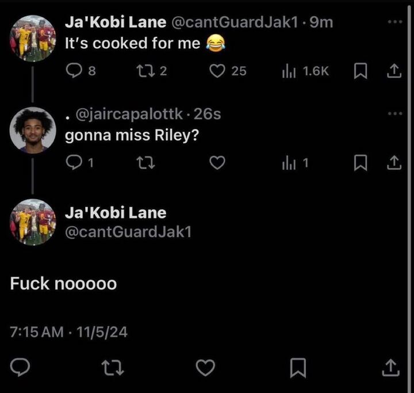Click the jaircapalottk profile avatar
414x393 pixels.
[32, 129]
